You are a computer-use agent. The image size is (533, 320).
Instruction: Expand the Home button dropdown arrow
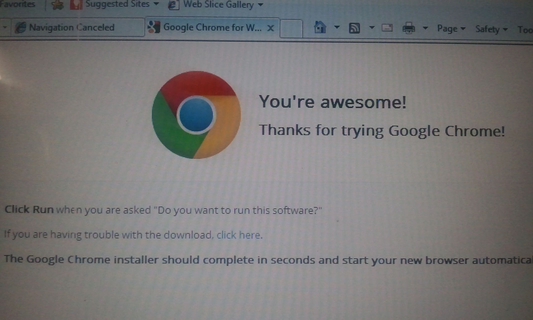tap(337, 27)
